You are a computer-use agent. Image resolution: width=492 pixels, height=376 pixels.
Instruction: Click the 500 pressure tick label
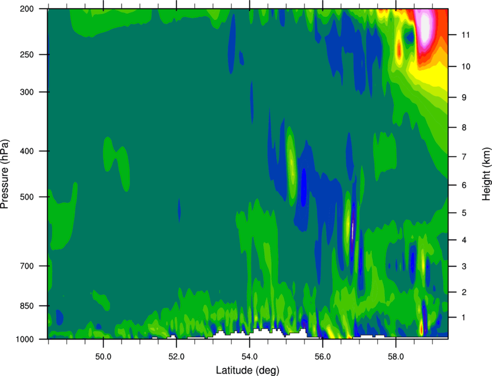point(27,197)
